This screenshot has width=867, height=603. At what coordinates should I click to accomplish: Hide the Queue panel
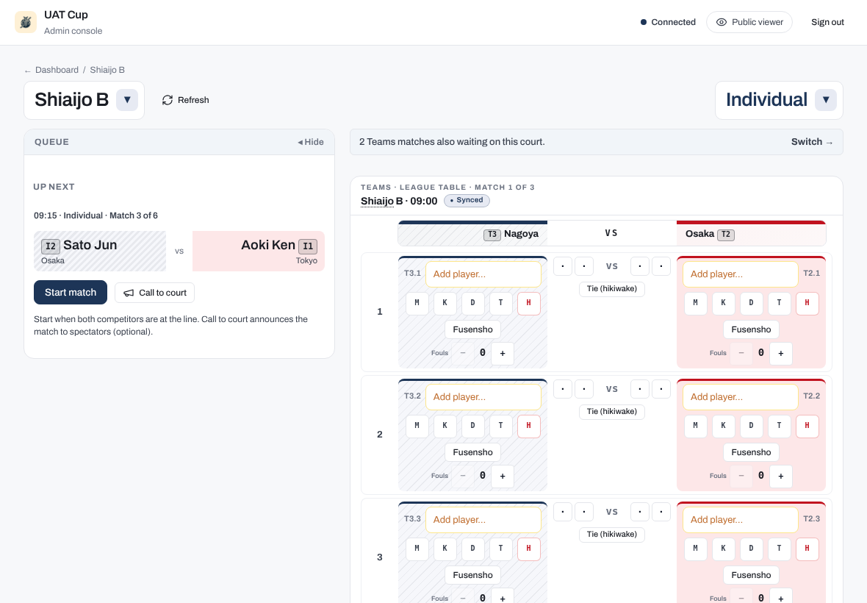(x=311, y=142)
